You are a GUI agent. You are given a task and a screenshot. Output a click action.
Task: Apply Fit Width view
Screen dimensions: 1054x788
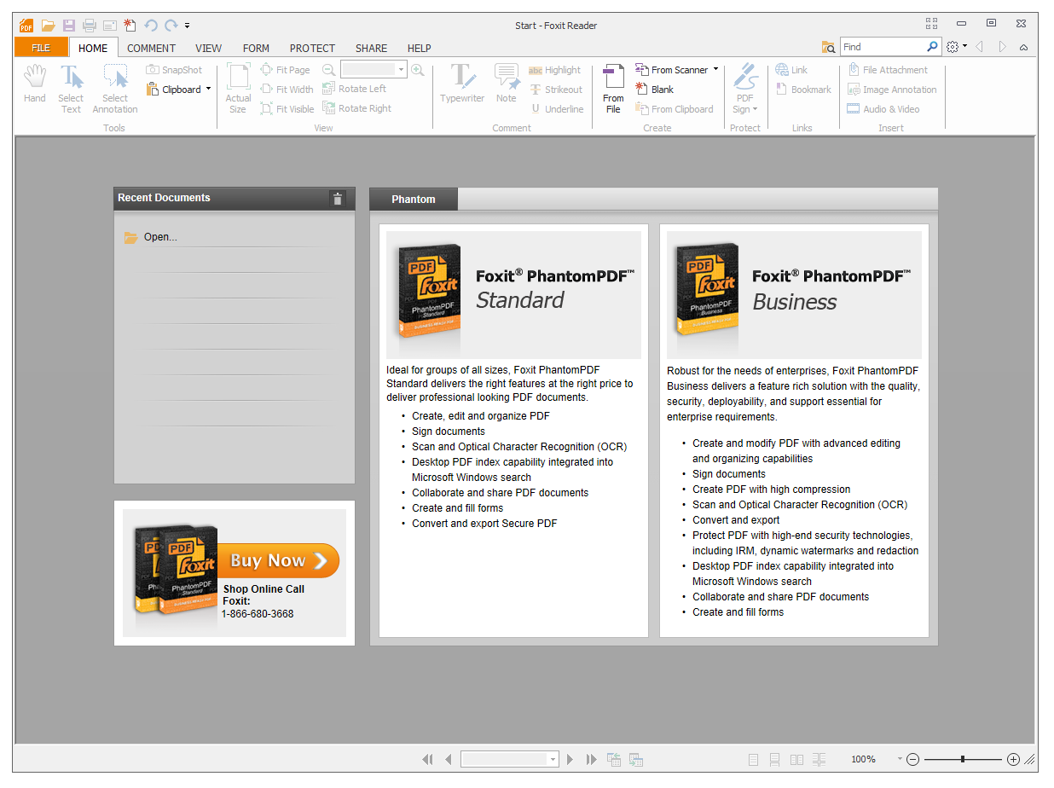[x=287, y=90]
